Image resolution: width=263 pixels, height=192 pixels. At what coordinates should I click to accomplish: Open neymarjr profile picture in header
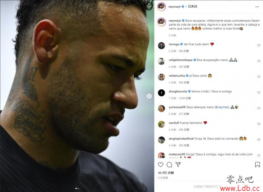161,7
